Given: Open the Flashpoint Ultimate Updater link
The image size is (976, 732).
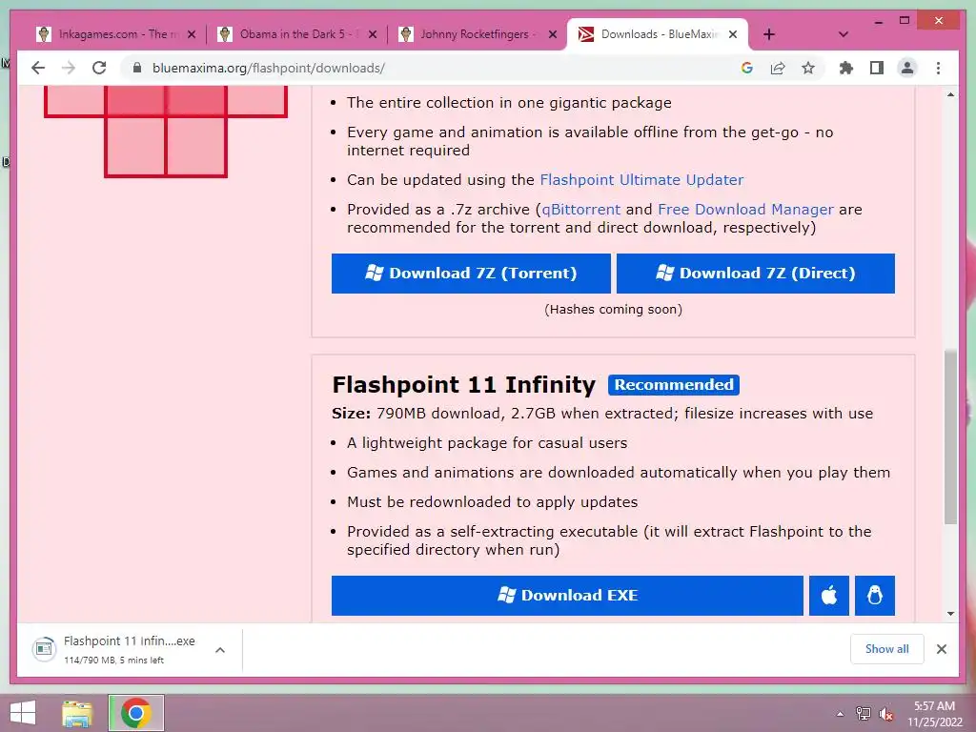Looking at the screenshot, I should pos(641,180).
